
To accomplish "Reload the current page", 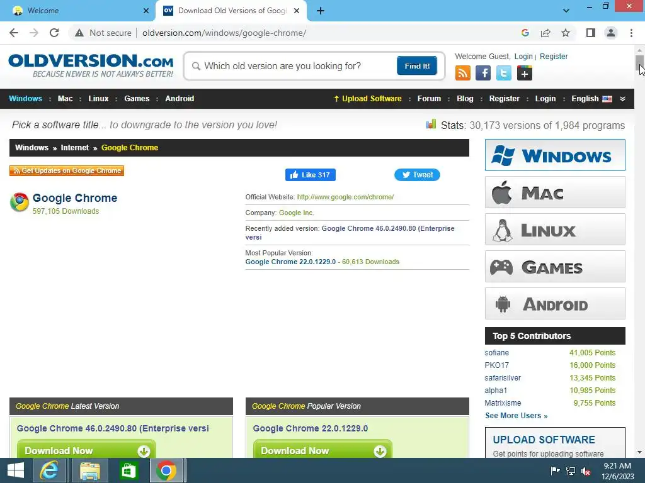I will coord(54,33).
